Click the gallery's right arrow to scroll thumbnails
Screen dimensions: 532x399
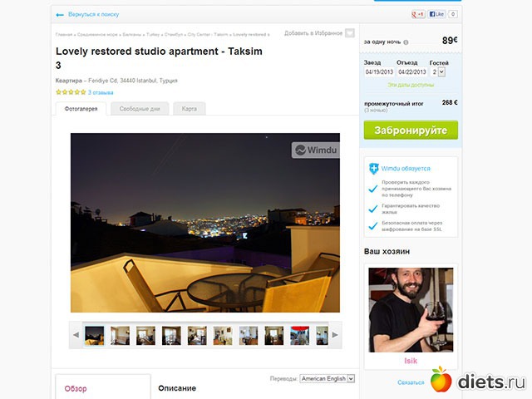pos(335,335)
